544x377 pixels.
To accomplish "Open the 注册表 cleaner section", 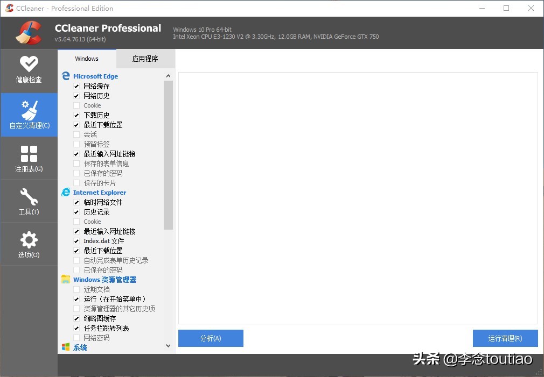I will coord(29,158).
